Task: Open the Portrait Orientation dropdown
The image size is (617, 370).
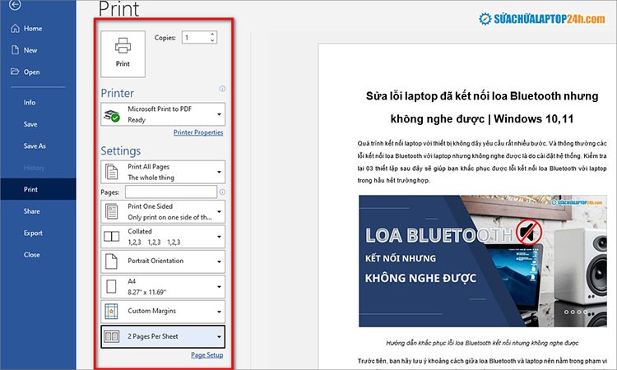Action: (x=219, y=261)
